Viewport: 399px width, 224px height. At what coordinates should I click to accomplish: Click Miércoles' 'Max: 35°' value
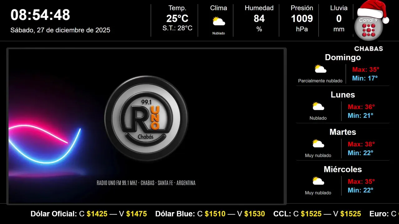tap(361, 182)
